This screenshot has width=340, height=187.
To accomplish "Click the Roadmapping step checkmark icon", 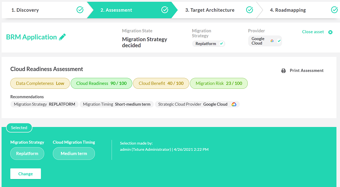I will [334, 10].
